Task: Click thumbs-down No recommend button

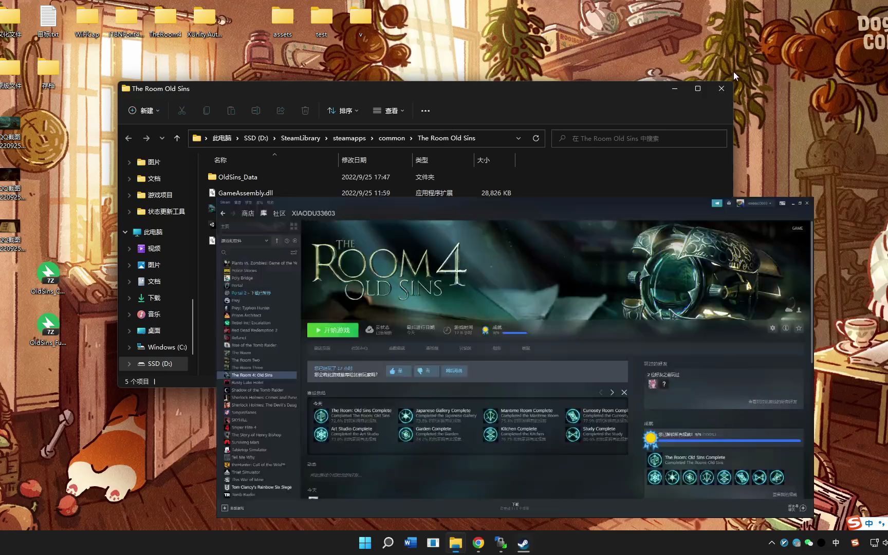Action: (x=425, y=371)
